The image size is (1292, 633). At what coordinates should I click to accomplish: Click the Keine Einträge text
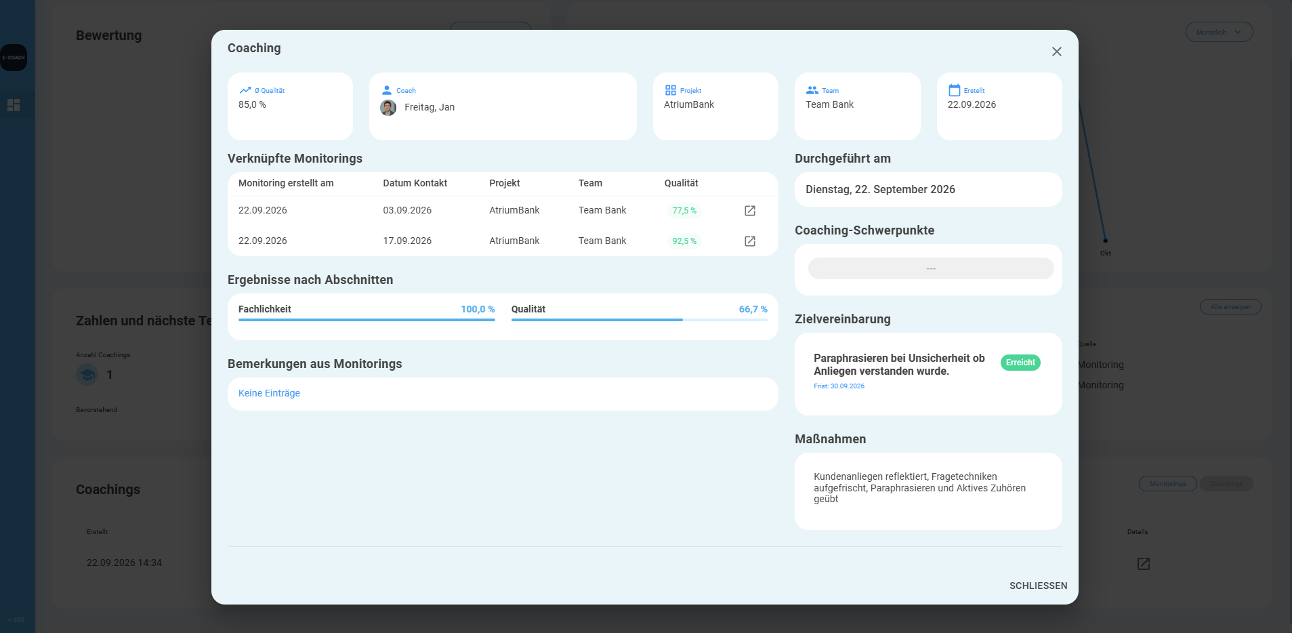[x=269, y=393]
